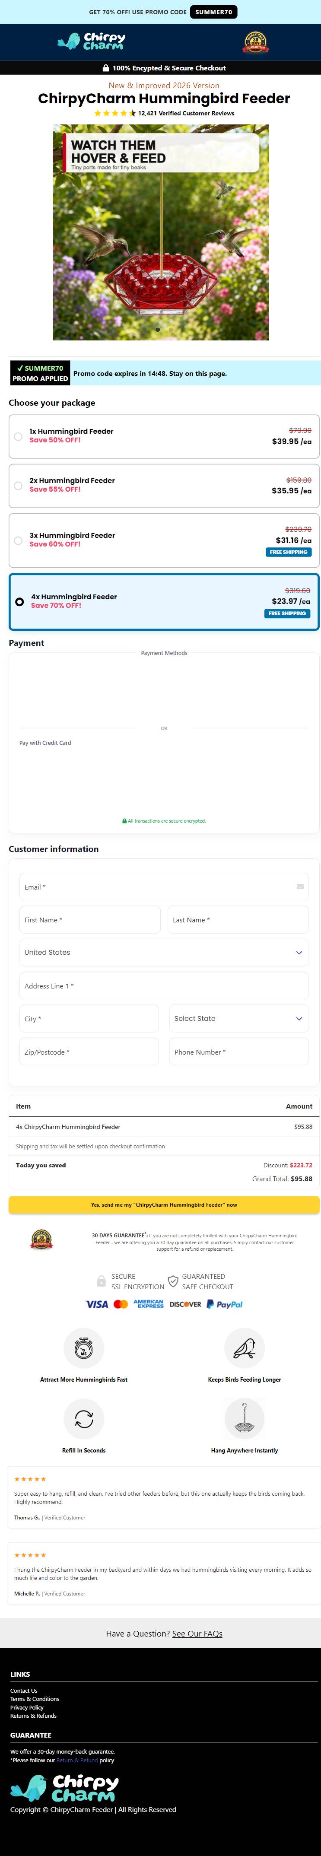This screenshot has width=321, height=1856.
Task: Select the 2x Hummingbird Feeder package
Action: tap(163, 485)
